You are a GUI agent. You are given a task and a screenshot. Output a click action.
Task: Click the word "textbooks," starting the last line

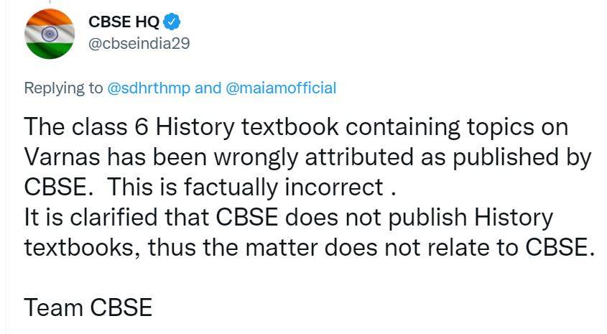80,247
